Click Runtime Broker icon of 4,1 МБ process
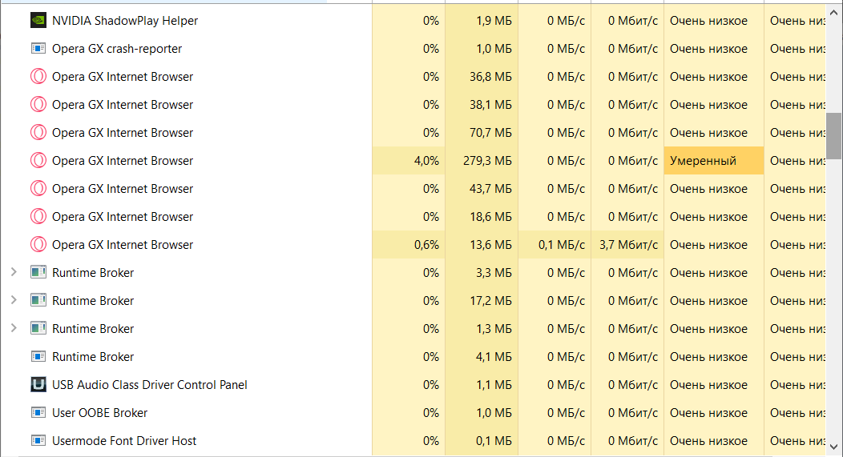Screen dimensions: 843x457 click(x=38, y=357)
